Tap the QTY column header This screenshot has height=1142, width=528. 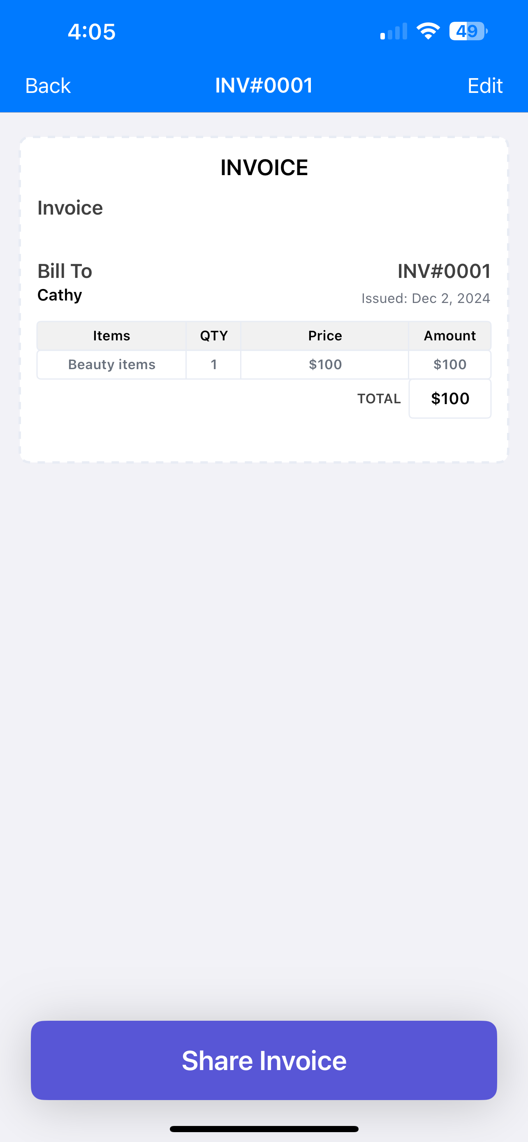click(214, 335)
